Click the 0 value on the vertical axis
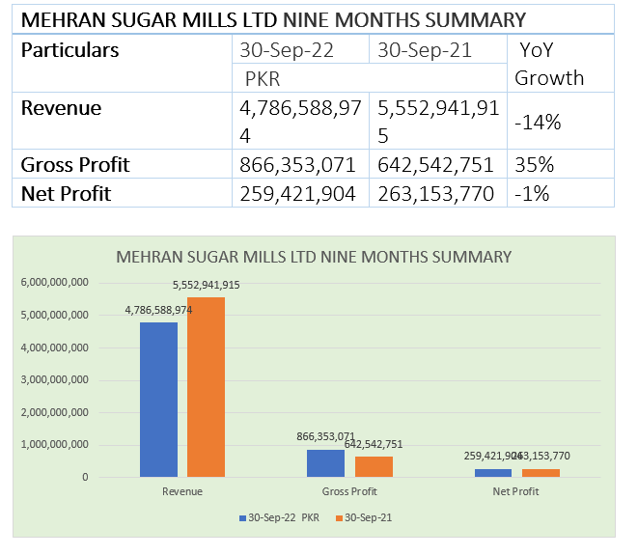638x556 pixels. pos(85,477)
